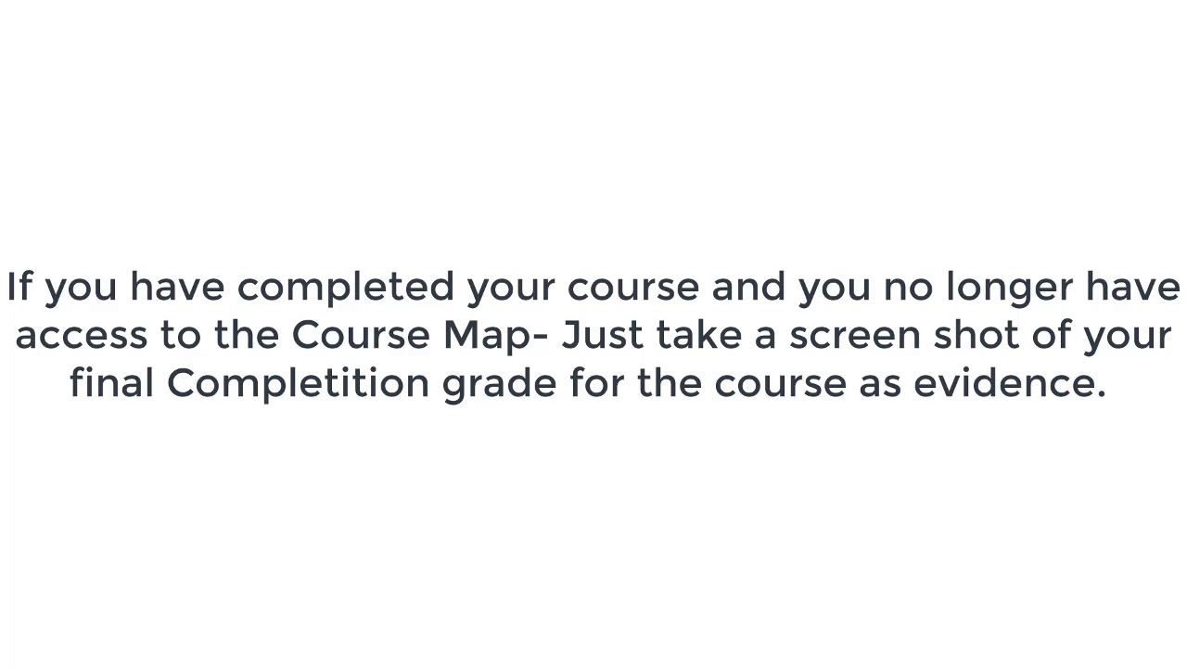The width and height of the screenshot is (1187, 668).
Task: Click the word "longer" in first line
Action: coord(1009,288)
